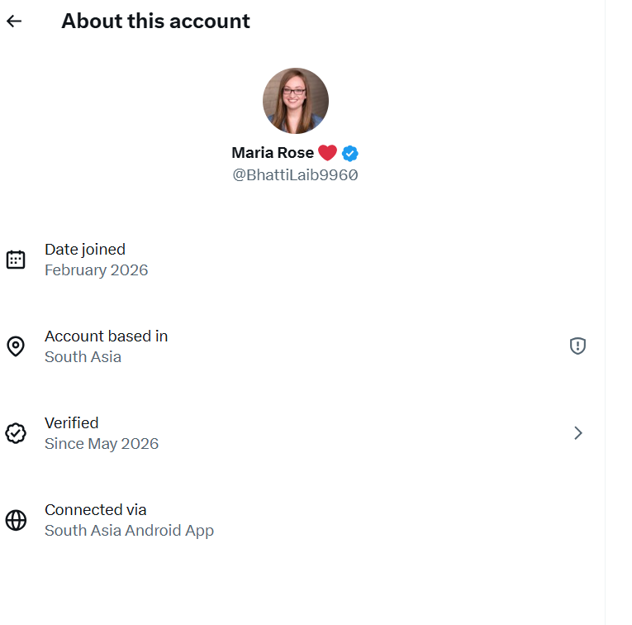
Task: Open the shield warning icon for account location
Action: point(577,346)
